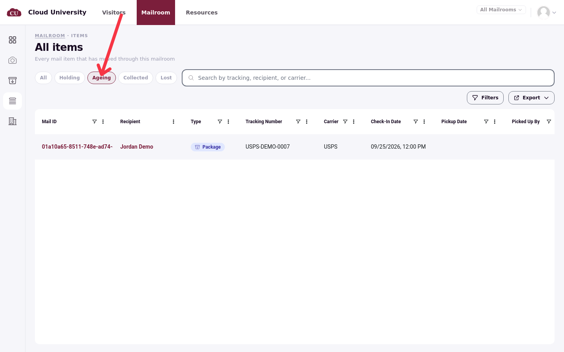Open the Filters panel button
564x352 pixels.
pos(485,98)
